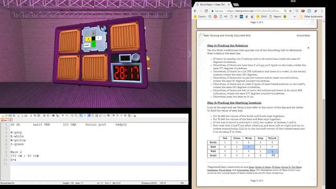
Task: Click the grey north key on the module
Action: [x=93, y=33]
